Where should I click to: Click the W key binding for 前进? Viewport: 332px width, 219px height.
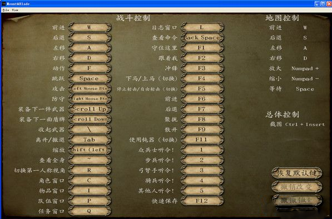[90, 27]
